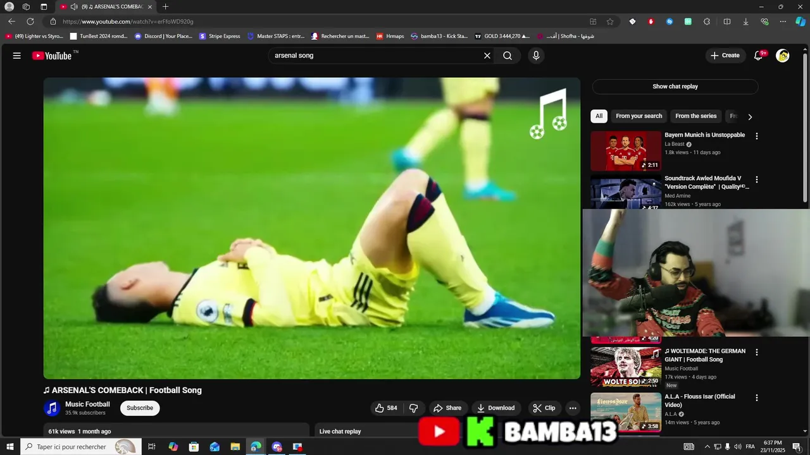Open the YouTube guide hamburger menu
This screenshot has width=810, height=455.
tap(17, 56)
